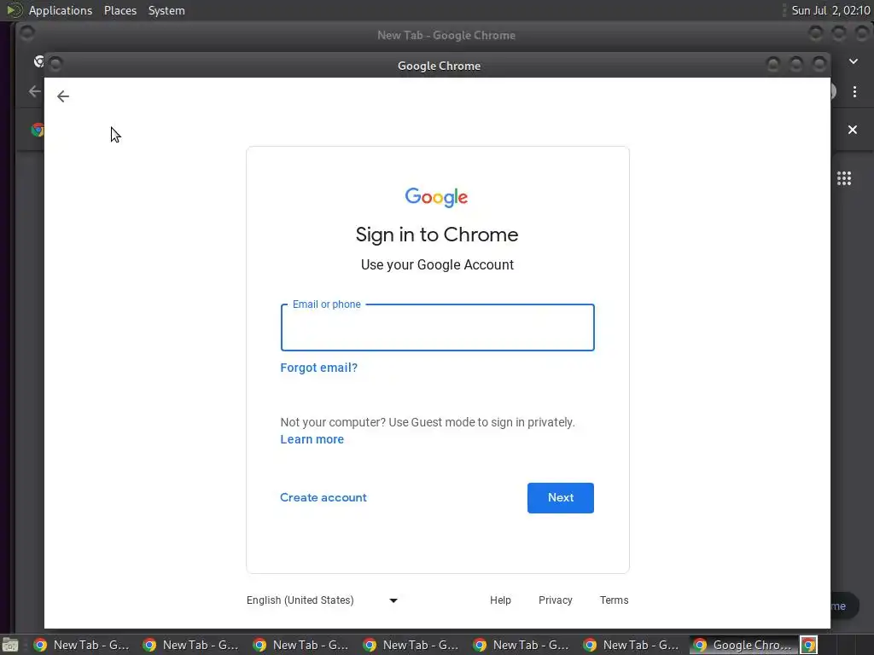Click the clock showing Sun Jul 2, 02:10
The width and height of the screenshot is (874, 655).
(x=830, y=10)
